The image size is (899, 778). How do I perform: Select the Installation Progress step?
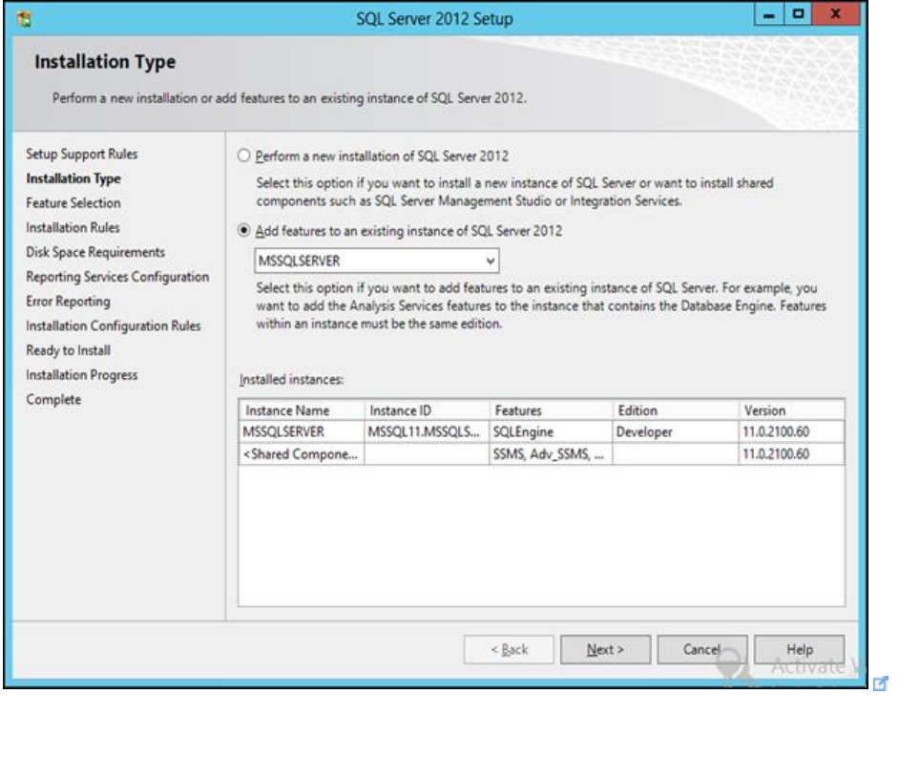click(x=82, y=375)
